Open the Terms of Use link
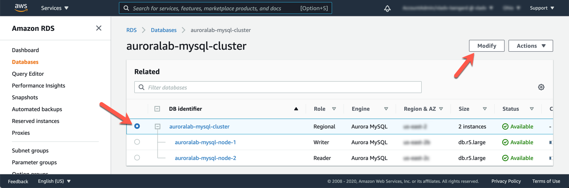 coord(546,181)
